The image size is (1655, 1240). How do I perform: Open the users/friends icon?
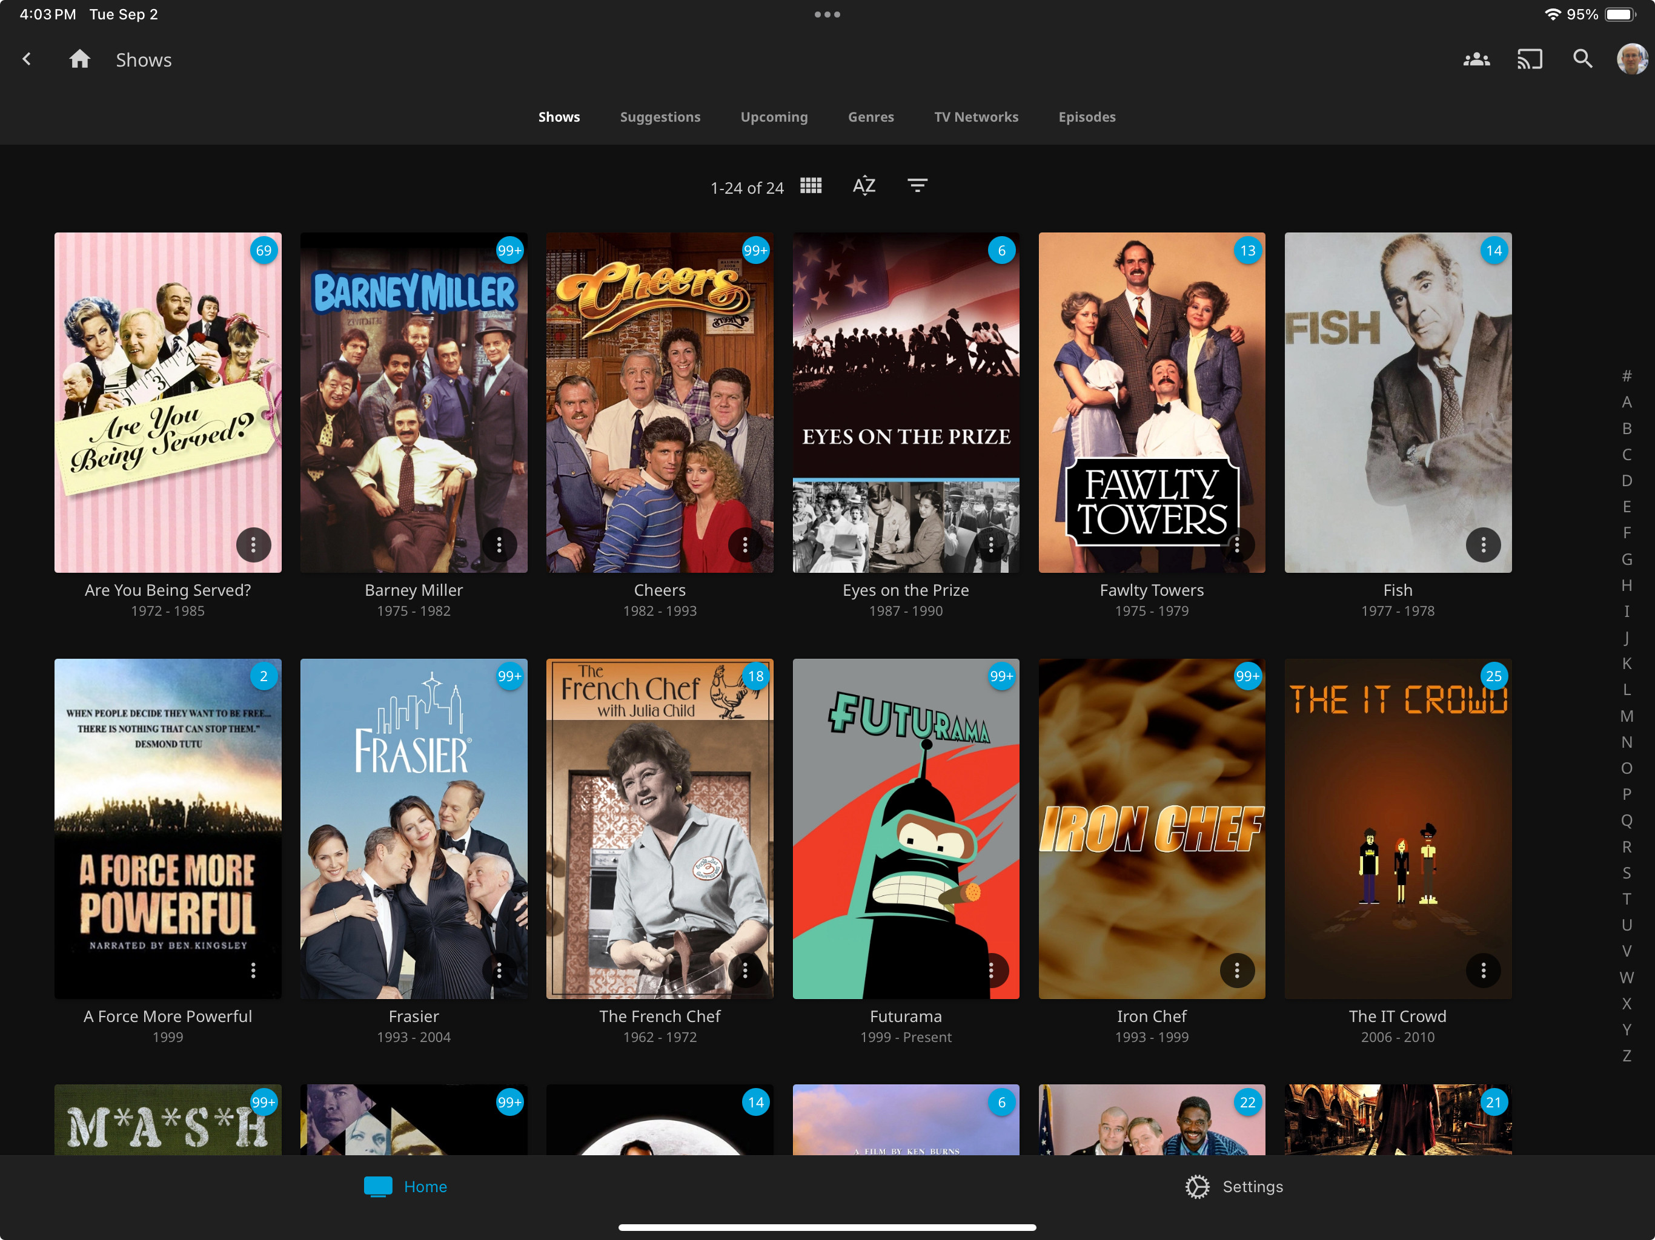1476,59
